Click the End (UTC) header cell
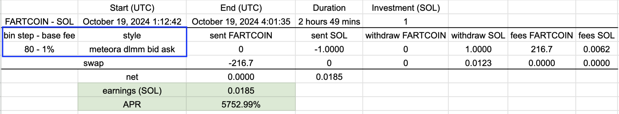The height and width of the screenshot is (114, 619). pos(241,8)
